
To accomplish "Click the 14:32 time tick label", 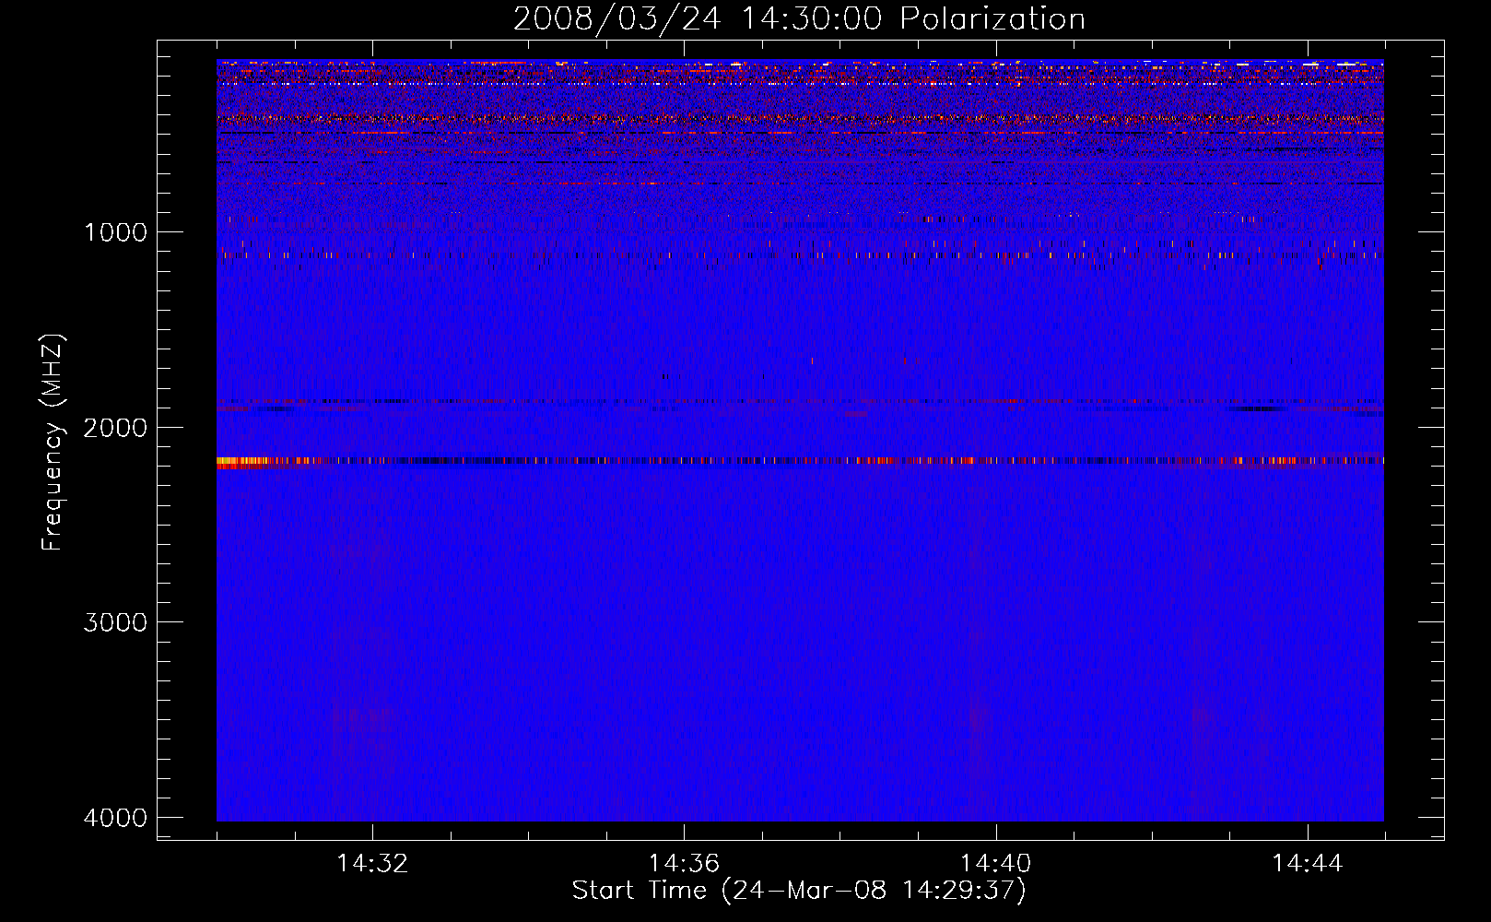I will coord(372,864).
